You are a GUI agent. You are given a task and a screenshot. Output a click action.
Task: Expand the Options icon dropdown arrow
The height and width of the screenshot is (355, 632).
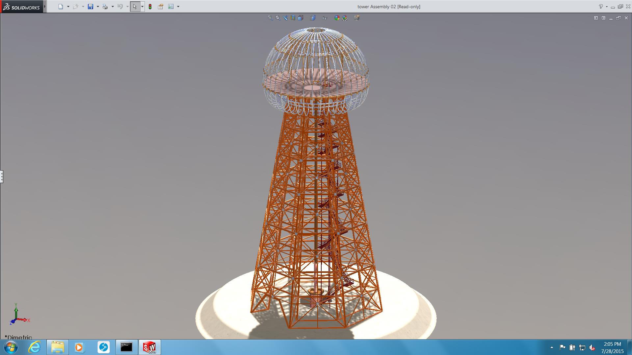(x=178, y=7)
